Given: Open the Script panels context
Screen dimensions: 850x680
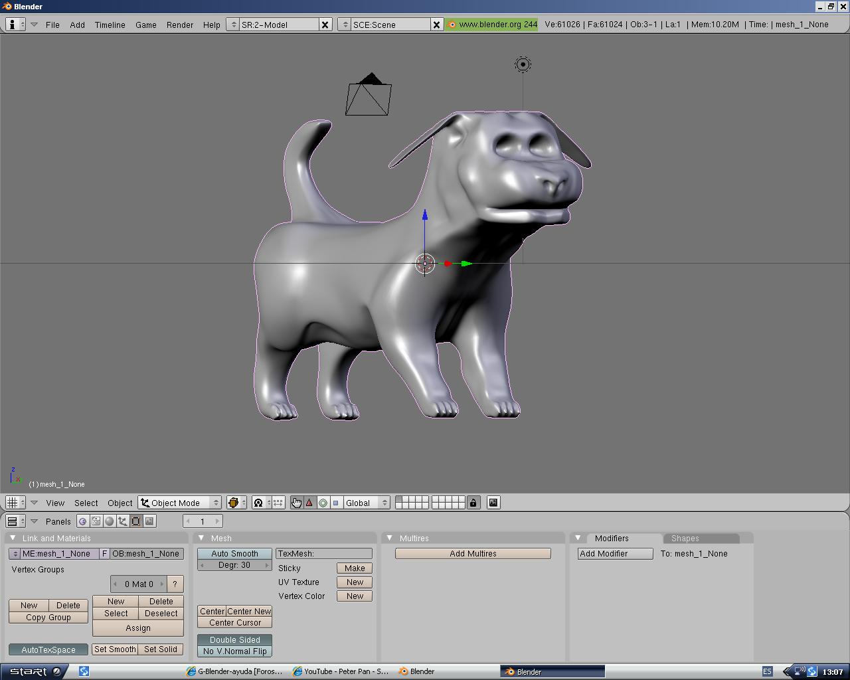Looking at the screenshot, I should (x=96, y=521).
